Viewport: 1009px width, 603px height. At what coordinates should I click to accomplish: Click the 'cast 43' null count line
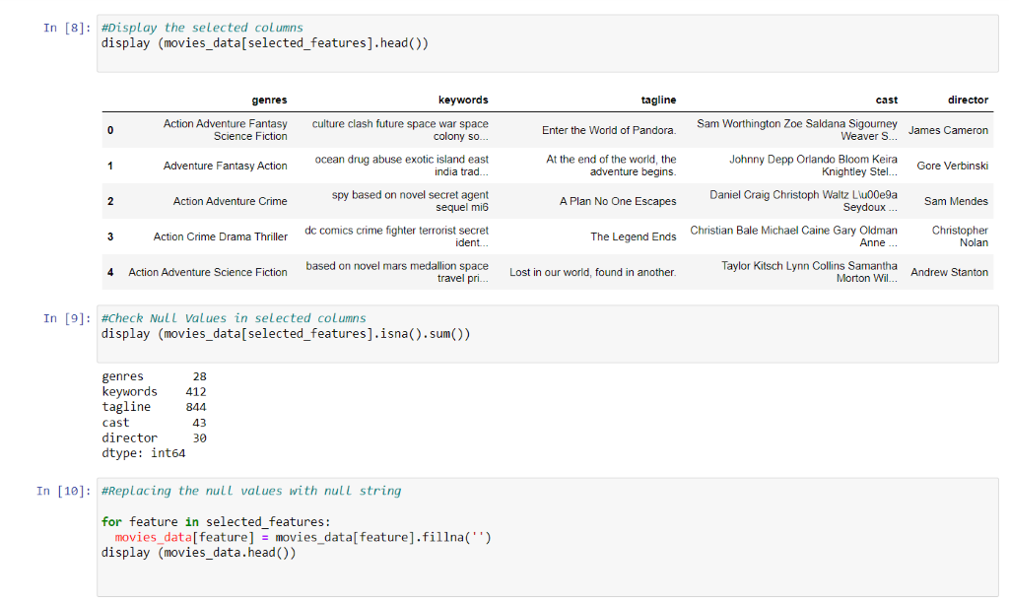[154, 422]
